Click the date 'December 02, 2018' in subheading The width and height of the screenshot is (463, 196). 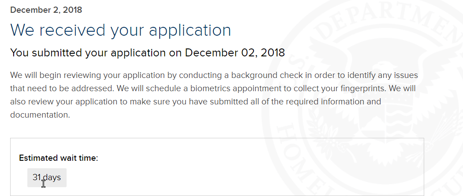click(235, 52)
